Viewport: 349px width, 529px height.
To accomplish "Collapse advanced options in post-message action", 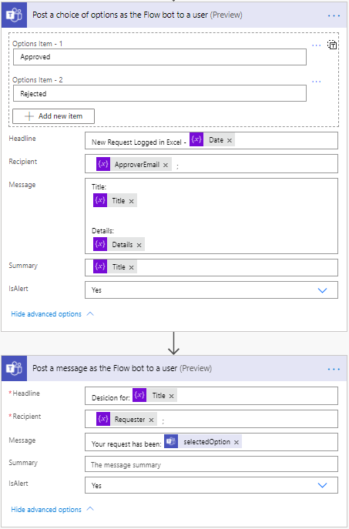I will [52, 510].
